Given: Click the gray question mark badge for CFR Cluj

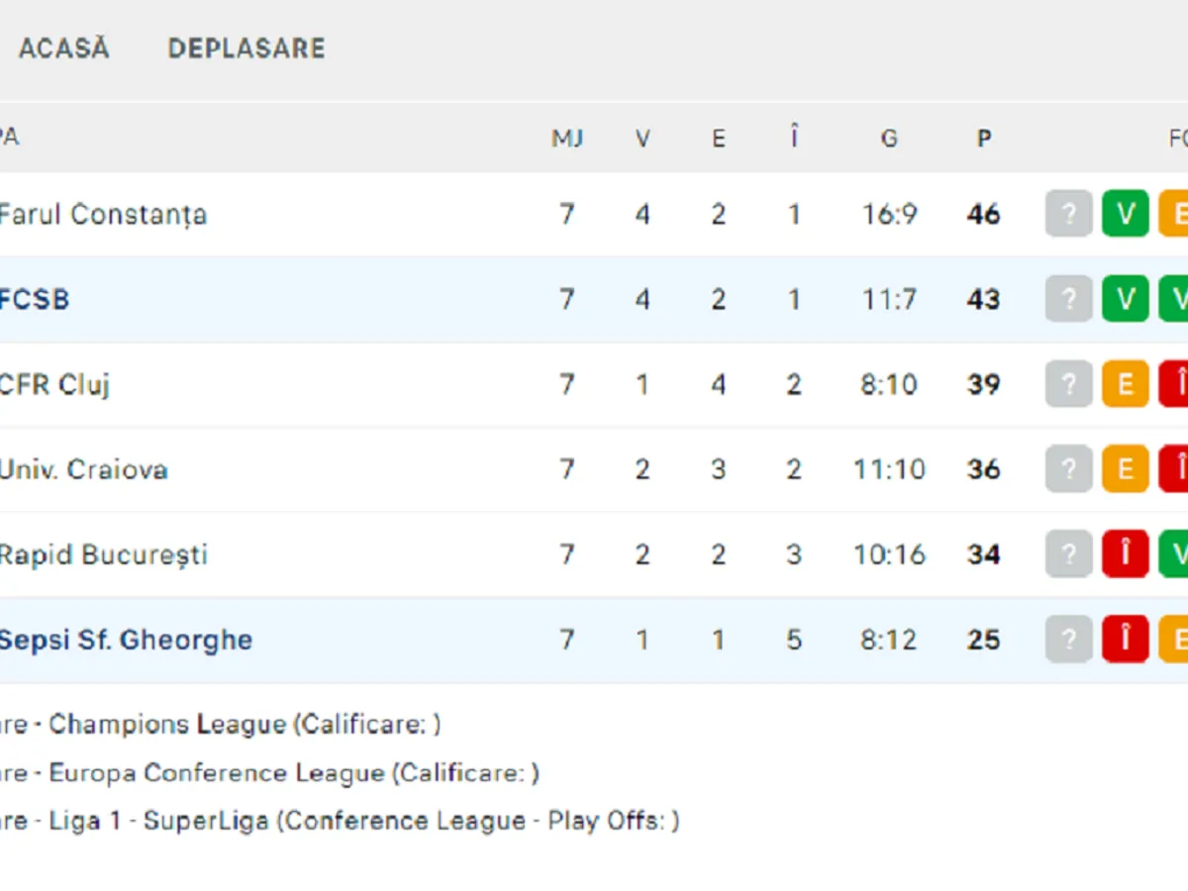Looking at the screenshot, I should 1069,384.
